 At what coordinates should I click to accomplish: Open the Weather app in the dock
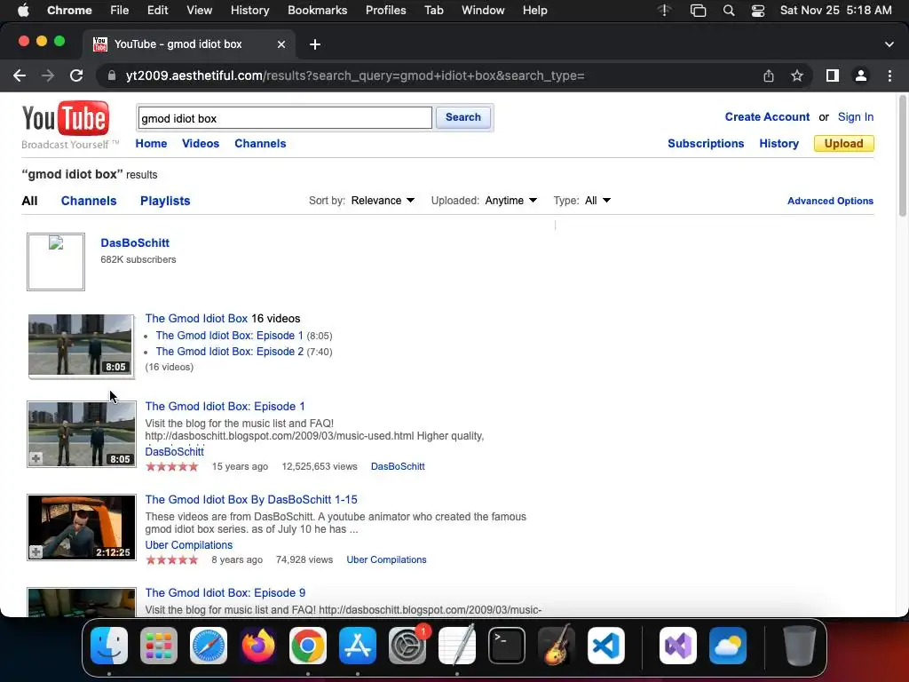[x=728, y=646]
